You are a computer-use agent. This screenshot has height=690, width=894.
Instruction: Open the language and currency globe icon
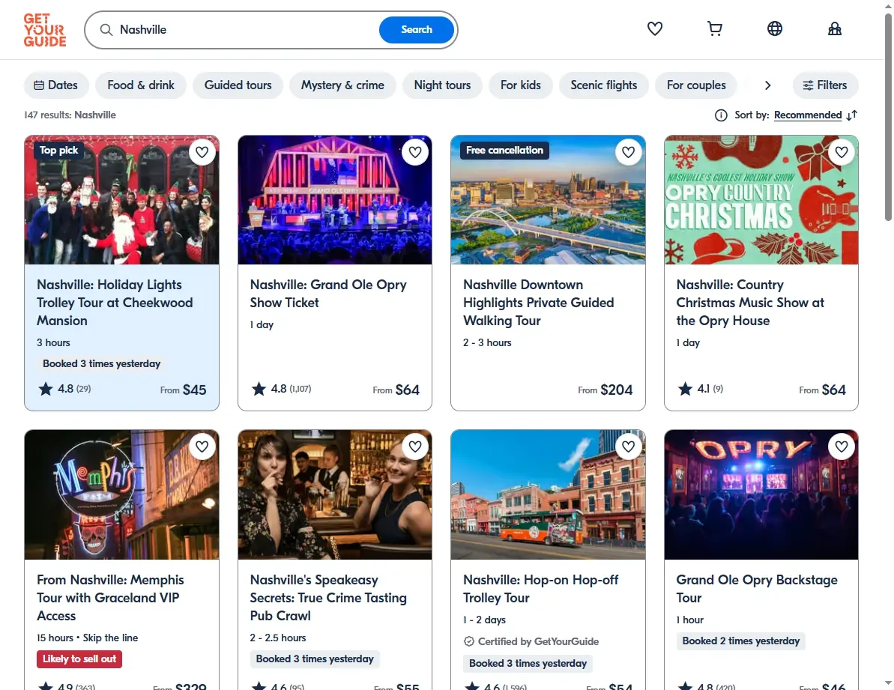[x=774, y=28]
